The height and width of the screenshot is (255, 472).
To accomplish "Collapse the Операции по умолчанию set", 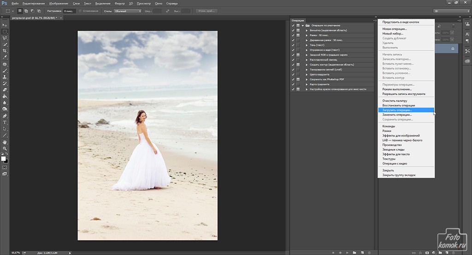I will 303,25.
